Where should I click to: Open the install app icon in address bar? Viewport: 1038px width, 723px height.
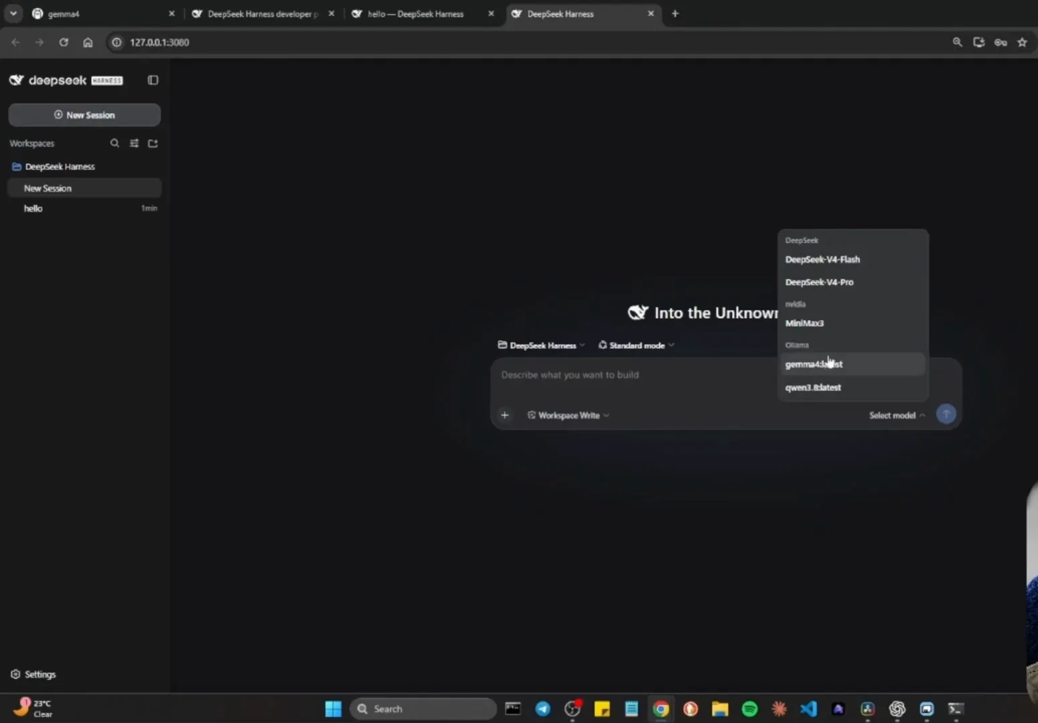coord(979,42)
